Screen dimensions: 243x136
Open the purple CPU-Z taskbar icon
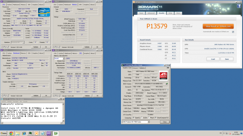(49, 133)
